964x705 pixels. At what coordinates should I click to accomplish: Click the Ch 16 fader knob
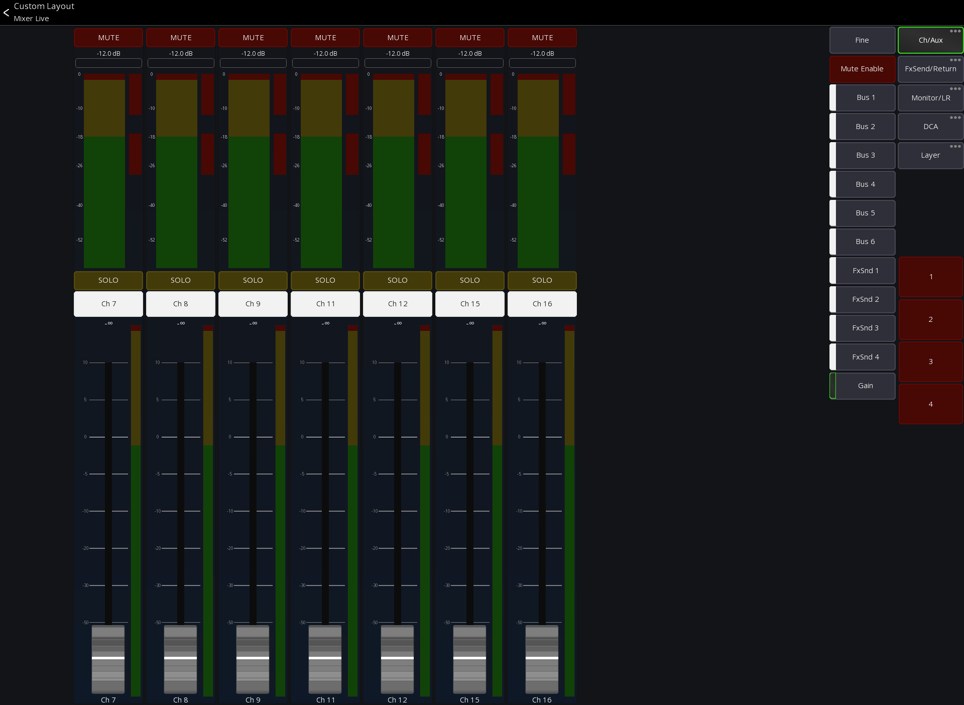(542, 659)
